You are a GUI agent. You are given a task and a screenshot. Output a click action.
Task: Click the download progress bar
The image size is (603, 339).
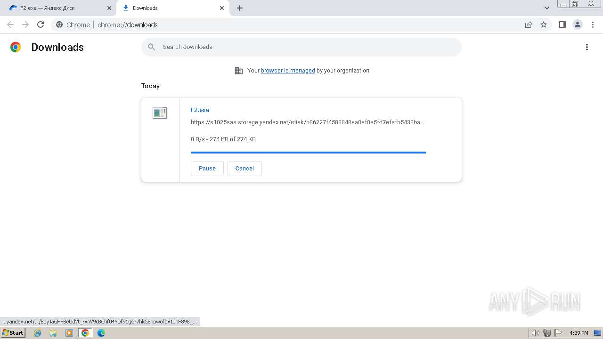click(x=308, y=153)
